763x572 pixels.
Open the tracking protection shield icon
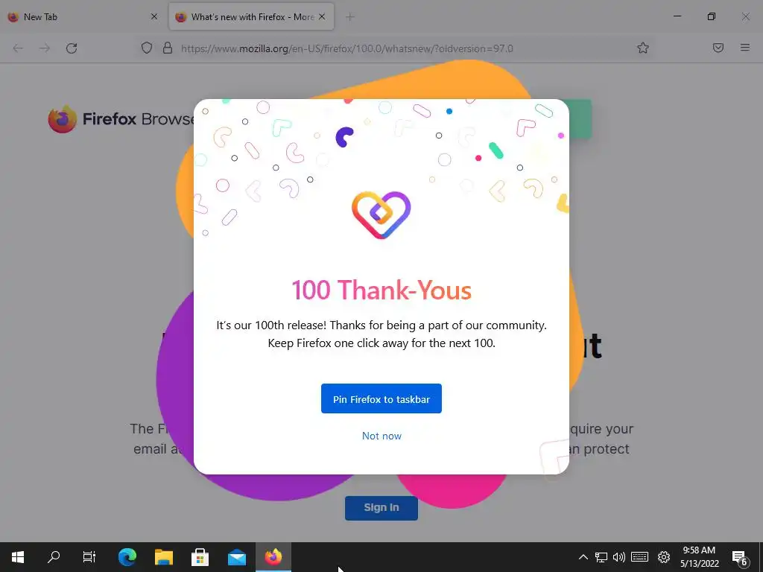pos(147,48)
